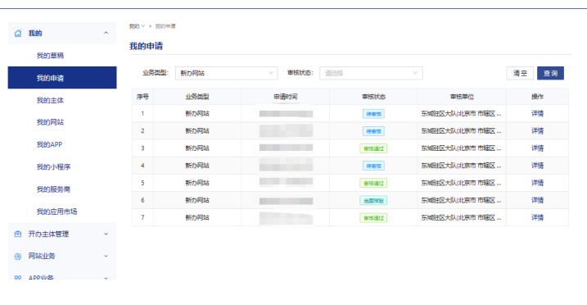Screen dimensions: 587x305
Task: Select 我的主体 in the sidebar
Action: [x=50, y=100]
